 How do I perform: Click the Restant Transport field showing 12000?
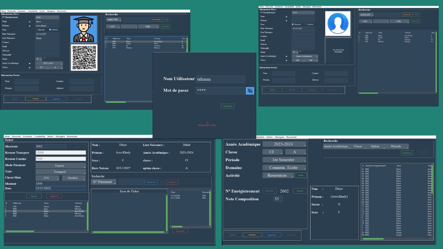click(61, 153)
